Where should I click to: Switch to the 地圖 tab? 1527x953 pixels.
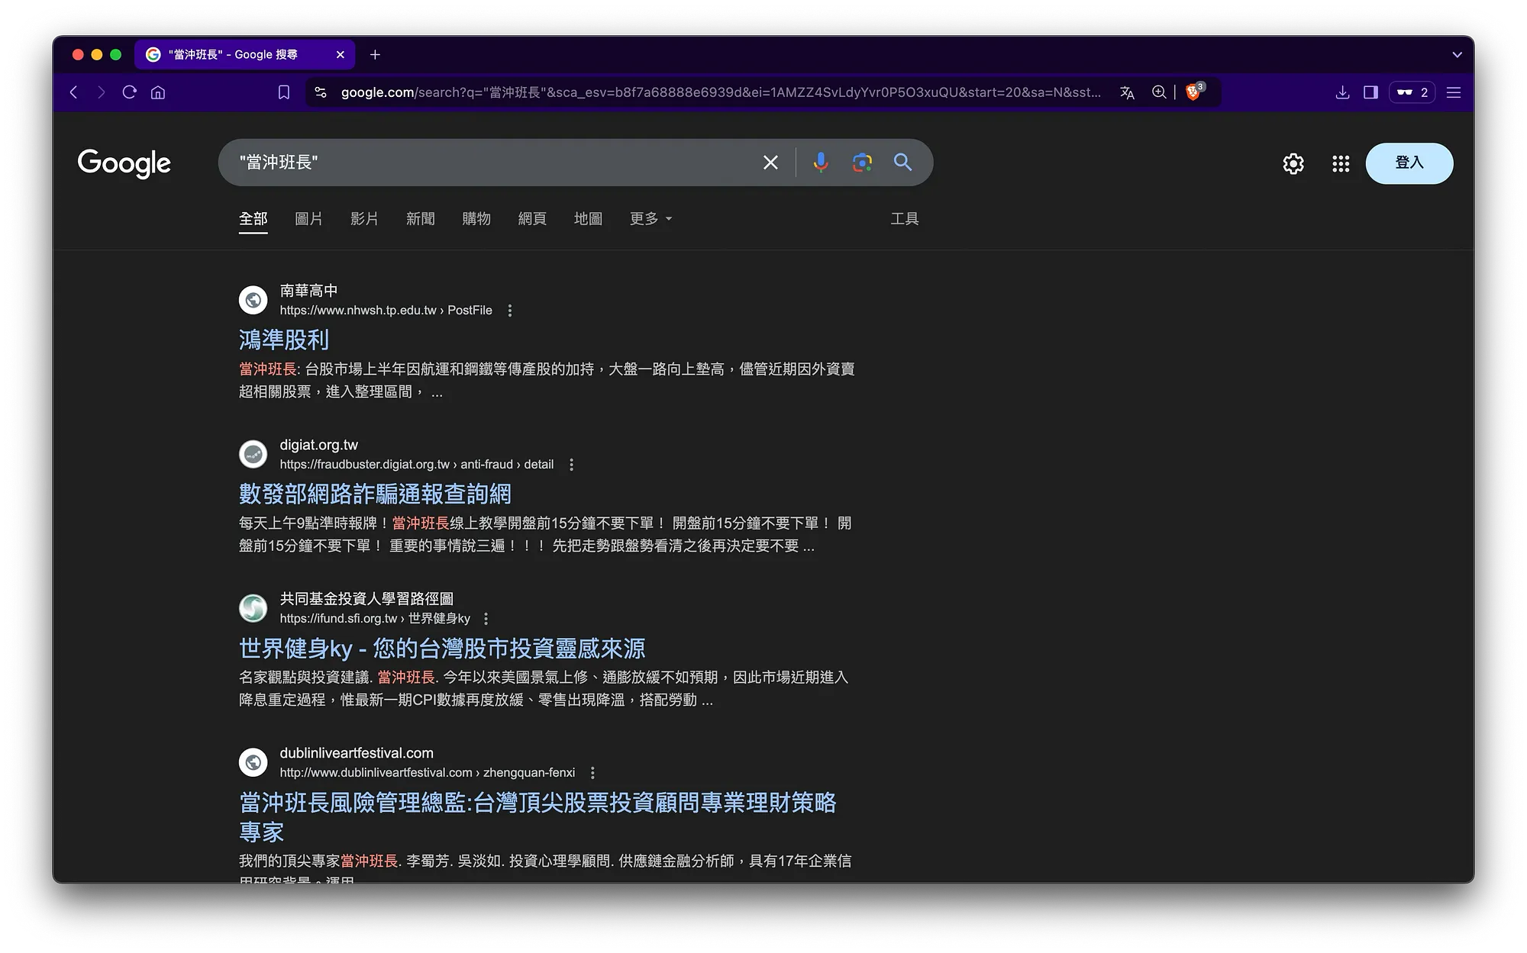click(588, 219)
